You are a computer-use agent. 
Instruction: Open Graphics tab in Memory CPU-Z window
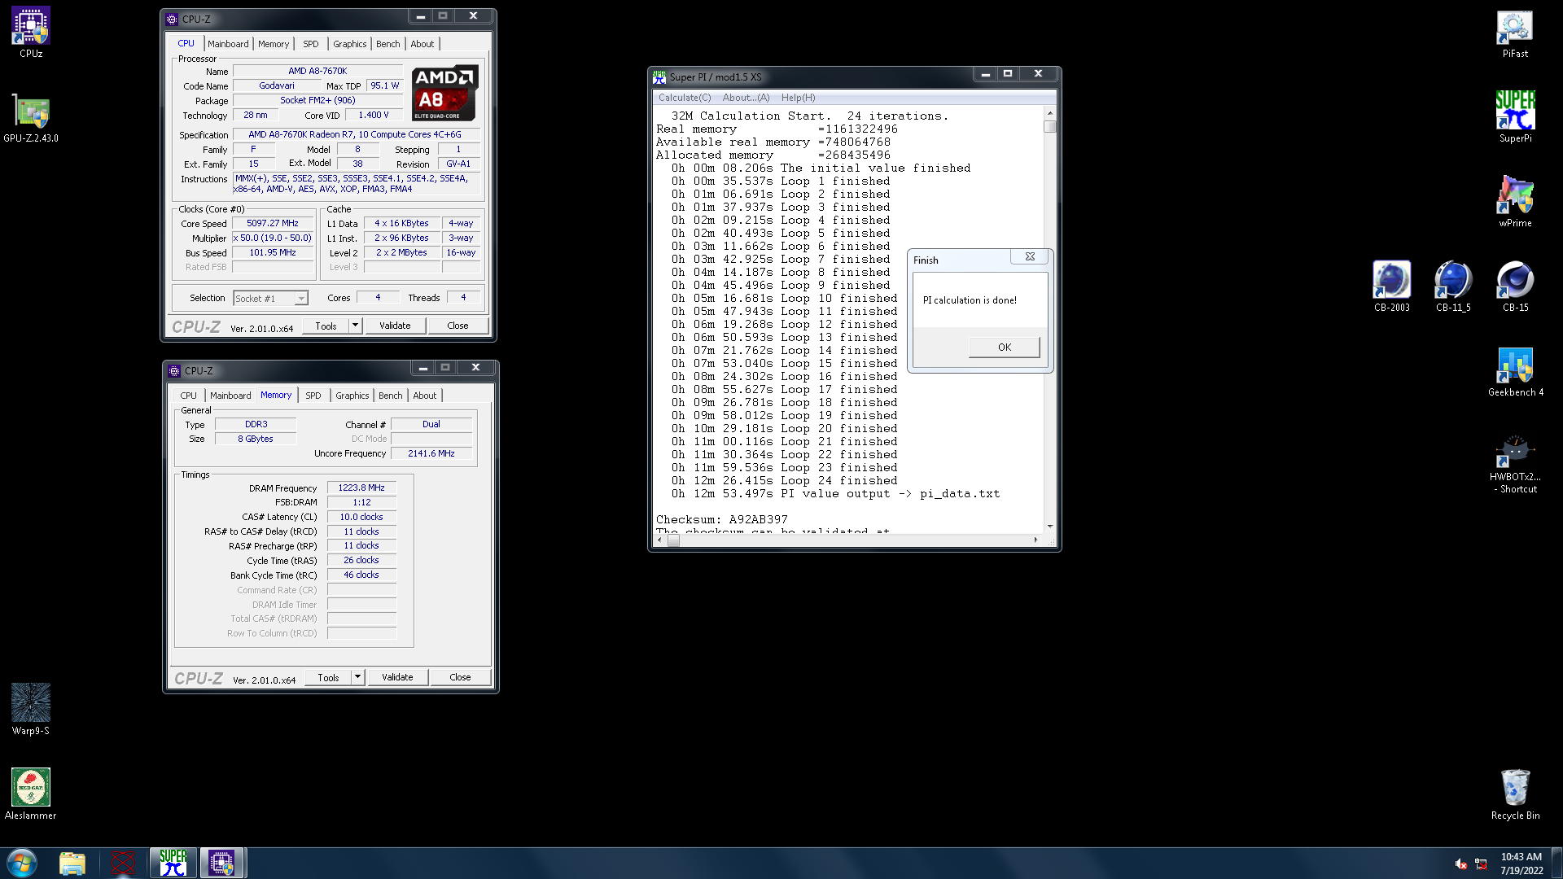click(352, 396)
